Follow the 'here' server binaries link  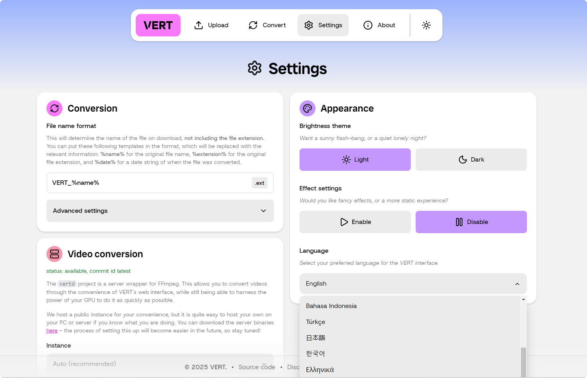coord(52,331)
